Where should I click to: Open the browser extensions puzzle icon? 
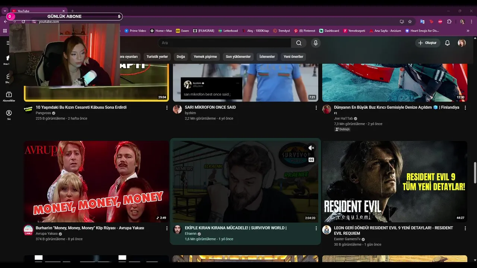tap(449, 22)
